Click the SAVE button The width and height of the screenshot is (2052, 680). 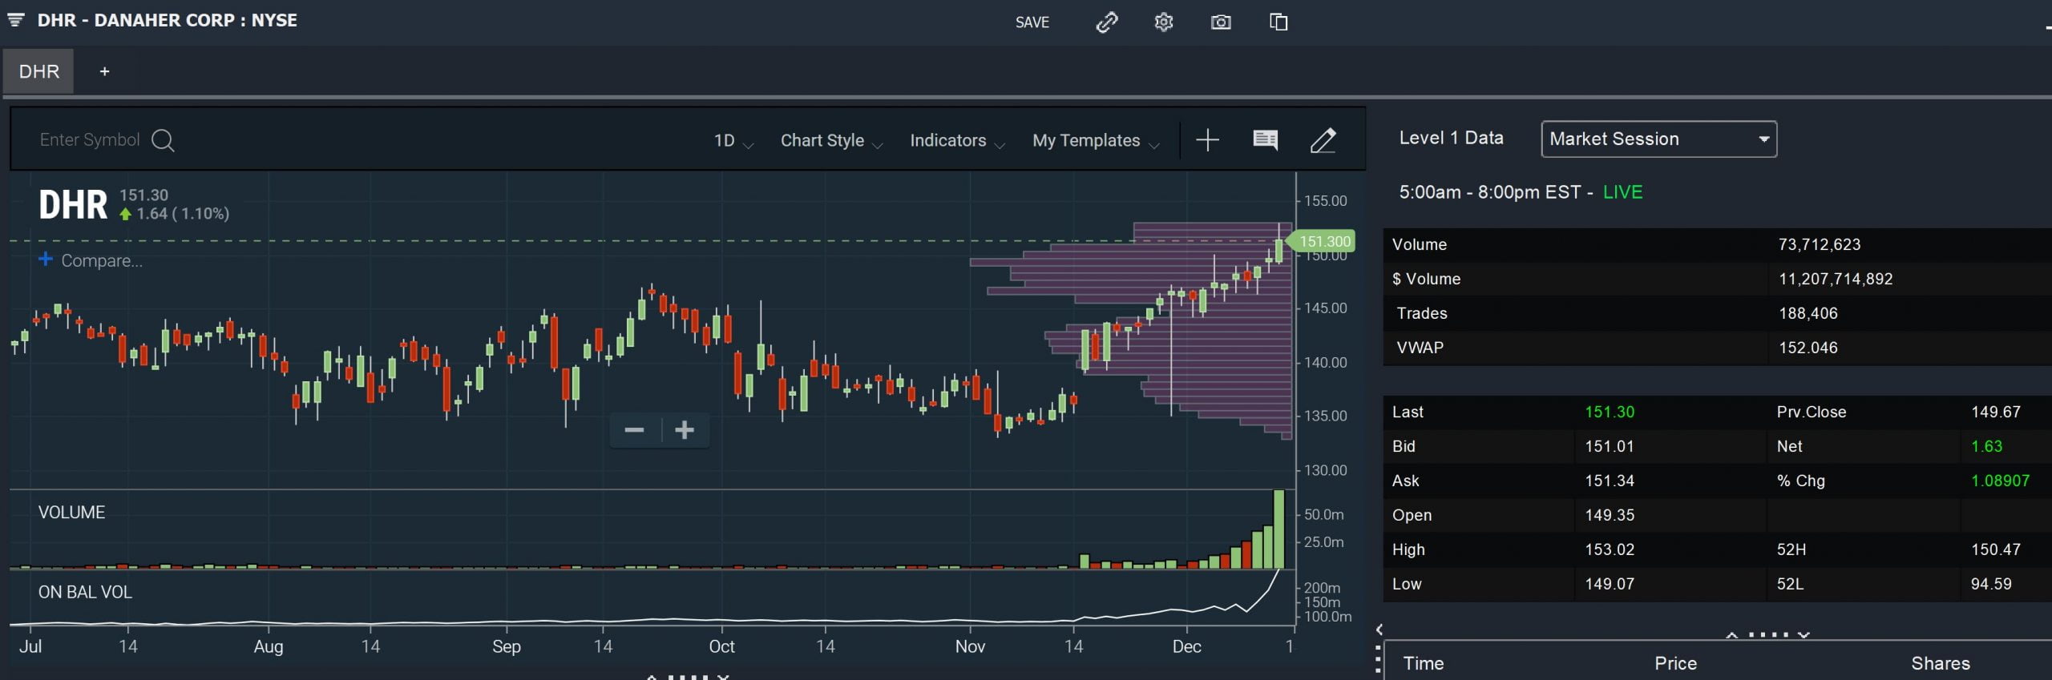pos(1032,22)
